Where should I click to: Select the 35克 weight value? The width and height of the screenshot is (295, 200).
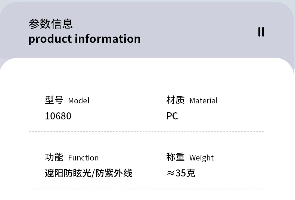coord(186,173)
